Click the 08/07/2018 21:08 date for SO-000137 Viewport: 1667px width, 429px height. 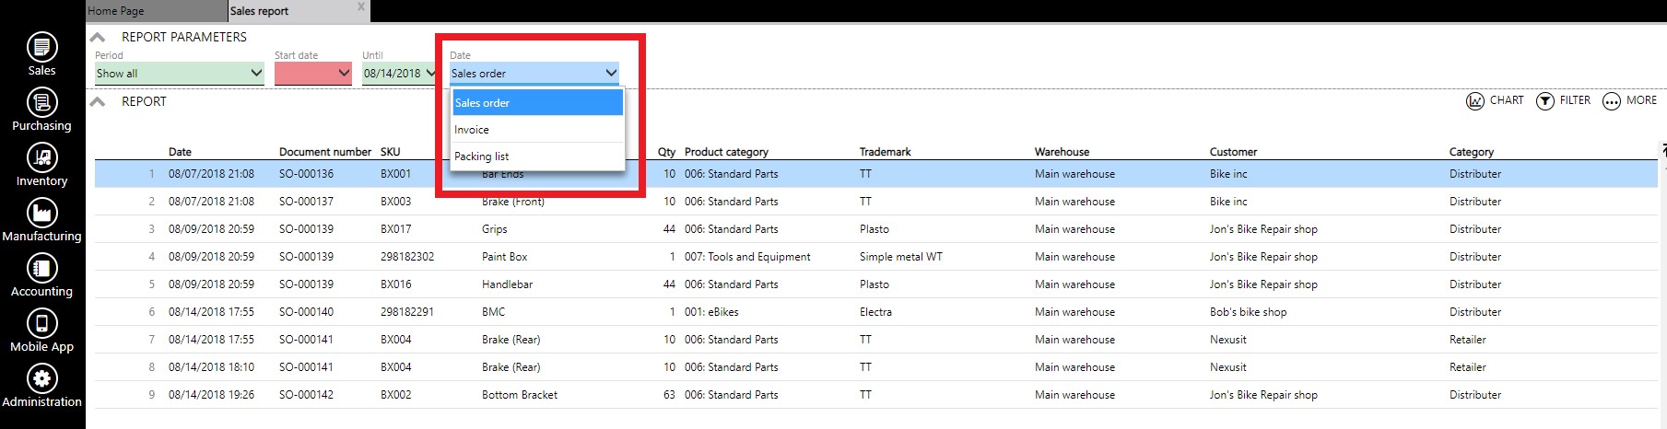(211, 202)
